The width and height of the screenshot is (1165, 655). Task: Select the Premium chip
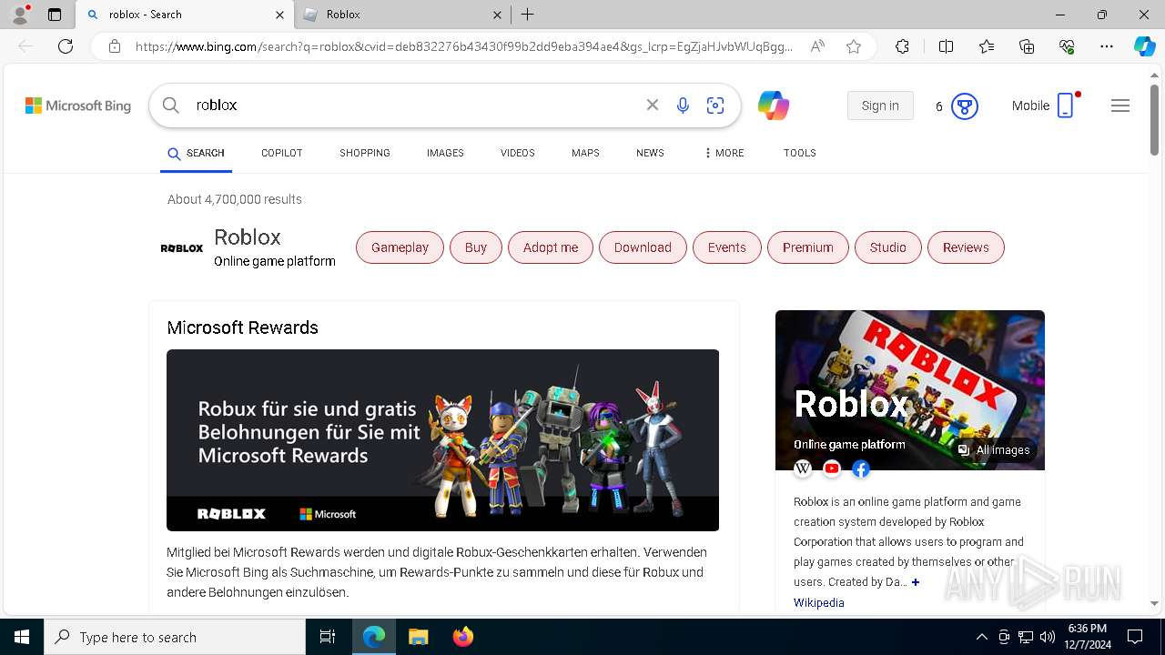click(808, 247)
